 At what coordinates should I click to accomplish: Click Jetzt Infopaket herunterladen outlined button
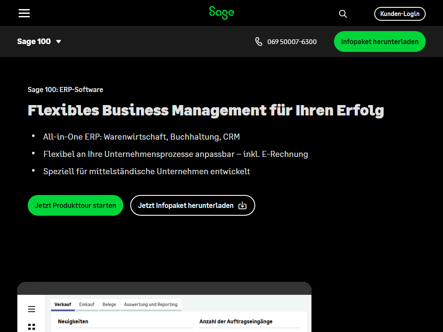(x=193, y=205)
